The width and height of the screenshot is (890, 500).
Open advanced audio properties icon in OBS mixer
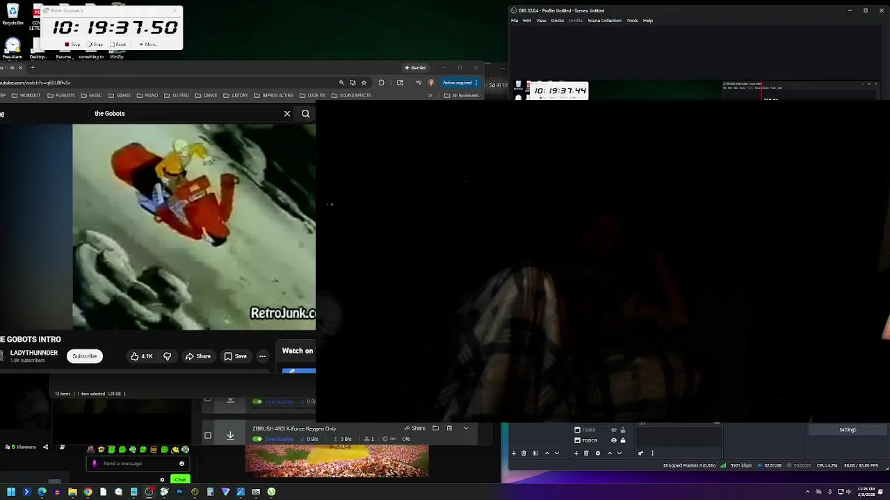click(x=640, y=453)
